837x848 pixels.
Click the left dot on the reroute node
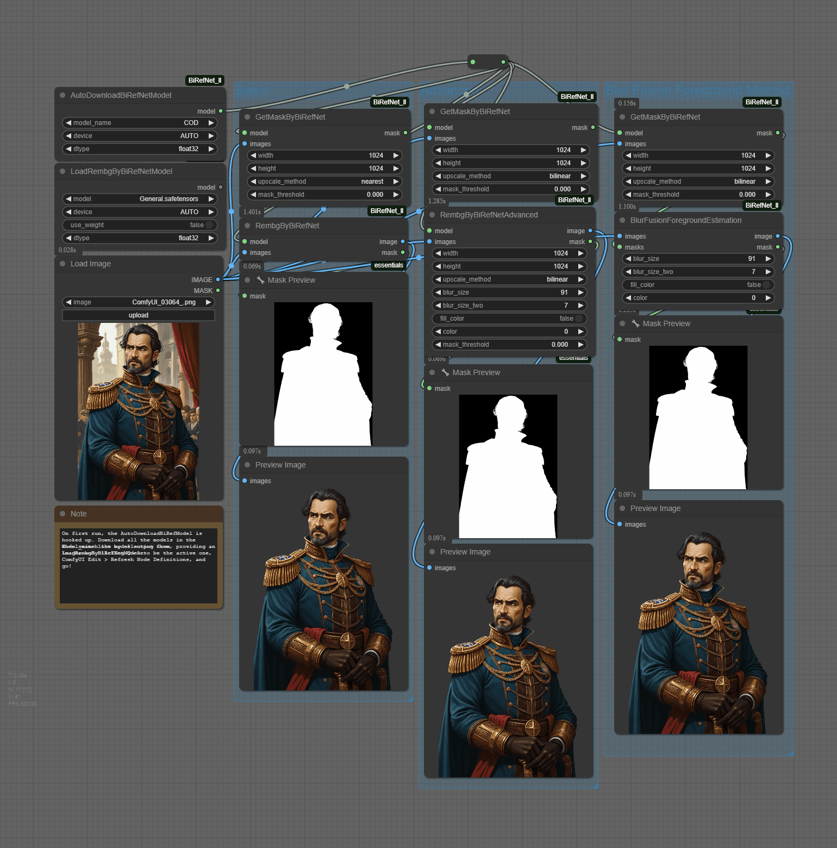(473, 62)
